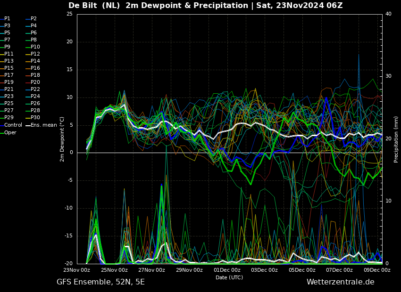Click the 01Dec 00z date tick label
The height and width of the screenshot is (292, 401).
(227, 270)
